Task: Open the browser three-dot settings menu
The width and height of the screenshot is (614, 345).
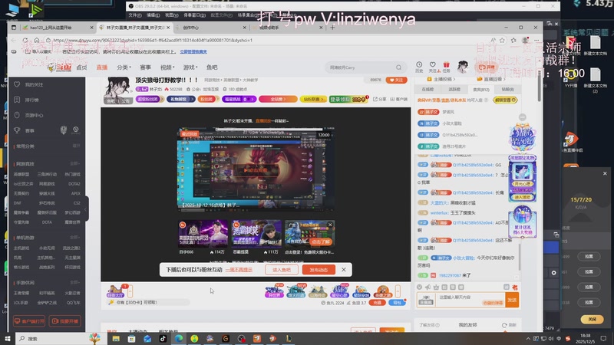Action: (x=536, y=40)
